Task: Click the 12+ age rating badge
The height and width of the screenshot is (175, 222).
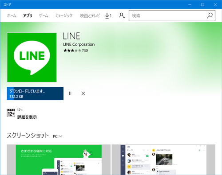Action: 11,113
